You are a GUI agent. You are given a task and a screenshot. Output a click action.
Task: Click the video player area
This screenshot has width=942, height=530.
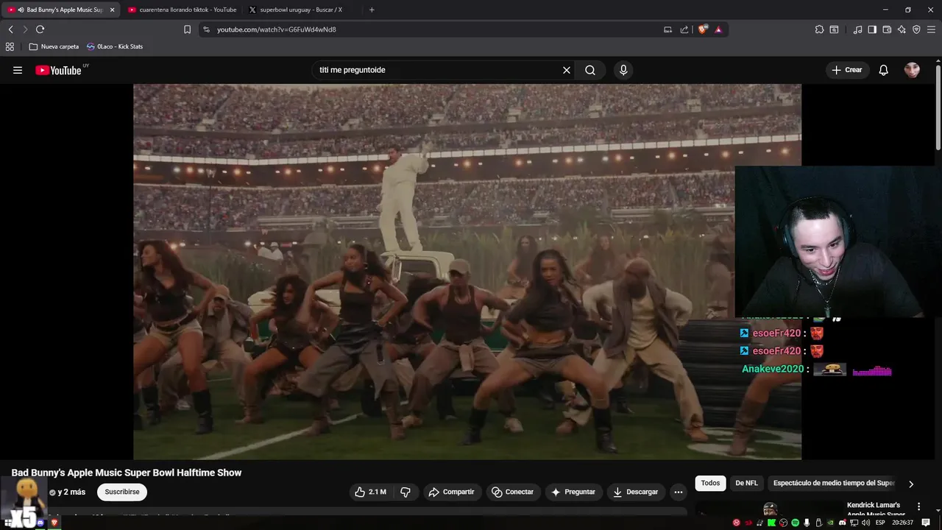[x=467, y=272]
